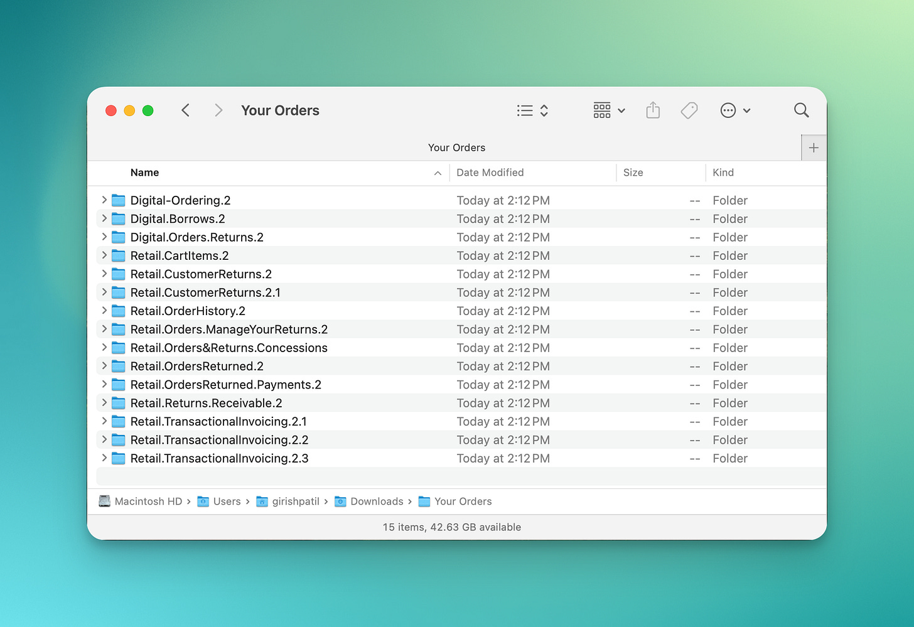Expand the Digital.Borrows.2 folder
Screen dimensions: 914x627
point(104,218)
